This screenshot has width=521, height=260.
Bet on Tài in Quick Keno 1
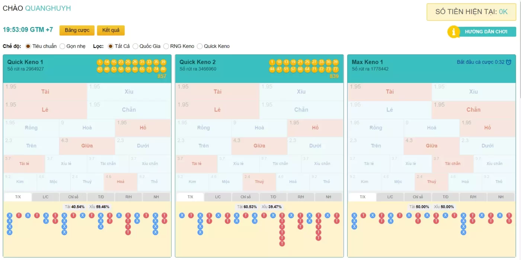[x=45, y=92]
